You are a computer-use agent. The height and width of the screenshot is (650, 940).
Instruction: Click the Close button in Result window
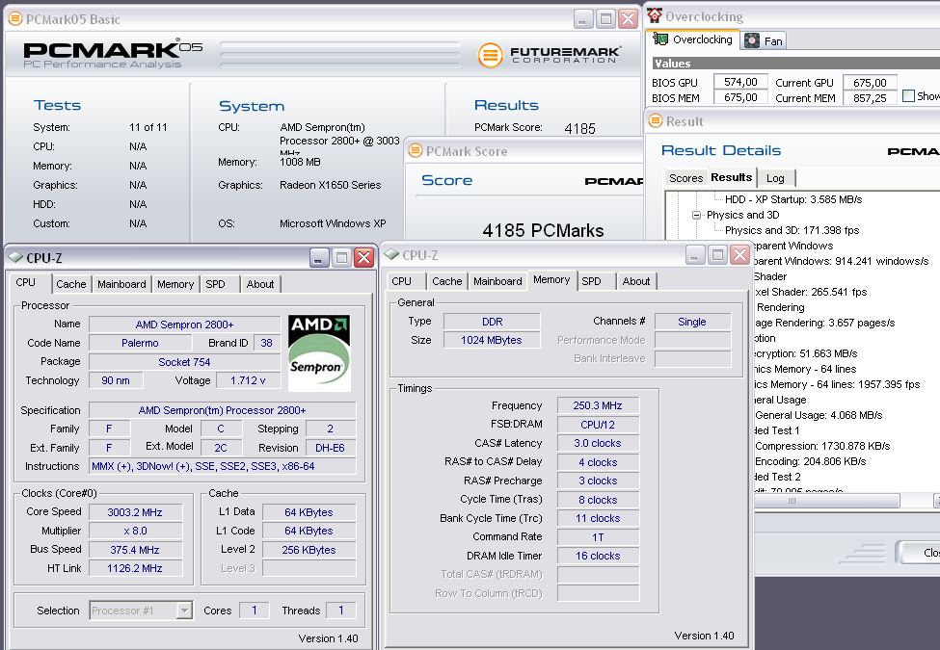click(919, 553)
